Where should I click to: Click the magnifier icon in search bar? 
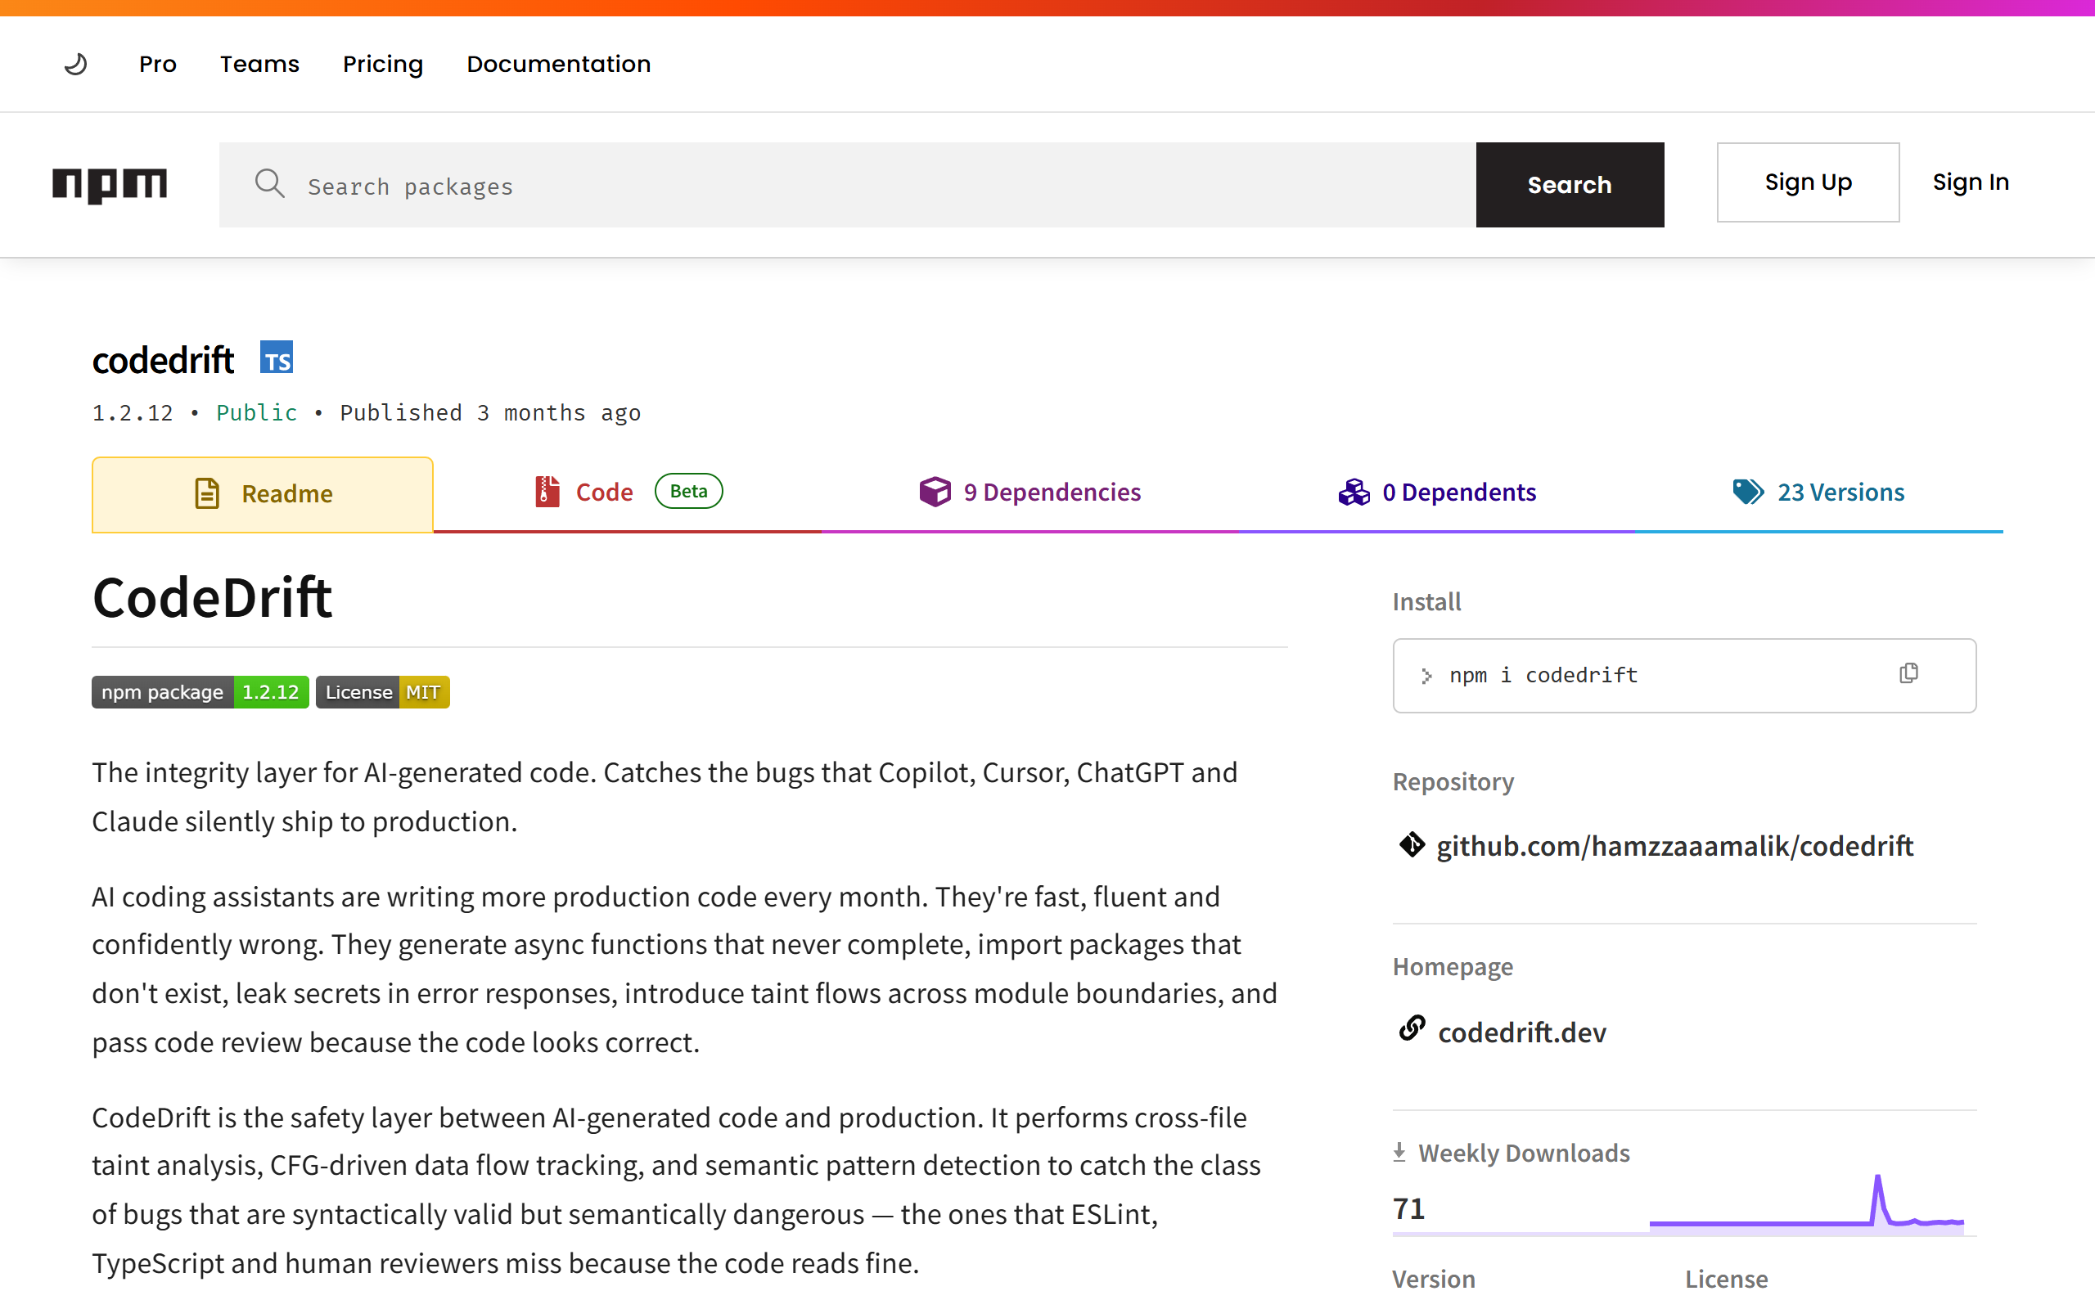click(270, 183)
